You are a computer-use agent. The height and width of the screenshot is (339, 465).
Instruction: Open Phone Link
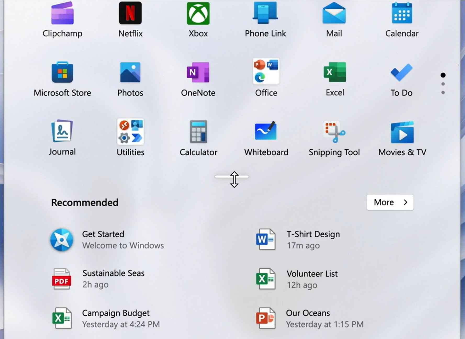[x=265, y=20]
